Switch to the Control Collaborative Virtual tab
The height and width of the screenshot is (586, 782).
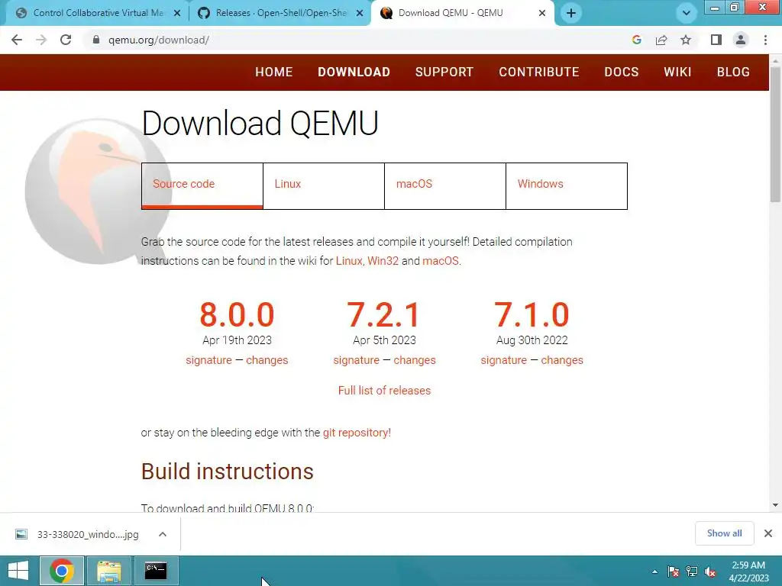[x=95, y=13]
